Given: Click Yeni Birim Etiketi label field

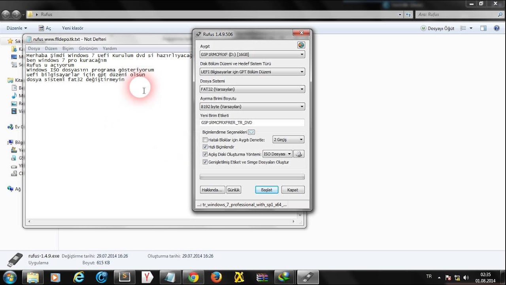Looking at the screenshot, I should [x=252, y=123].
